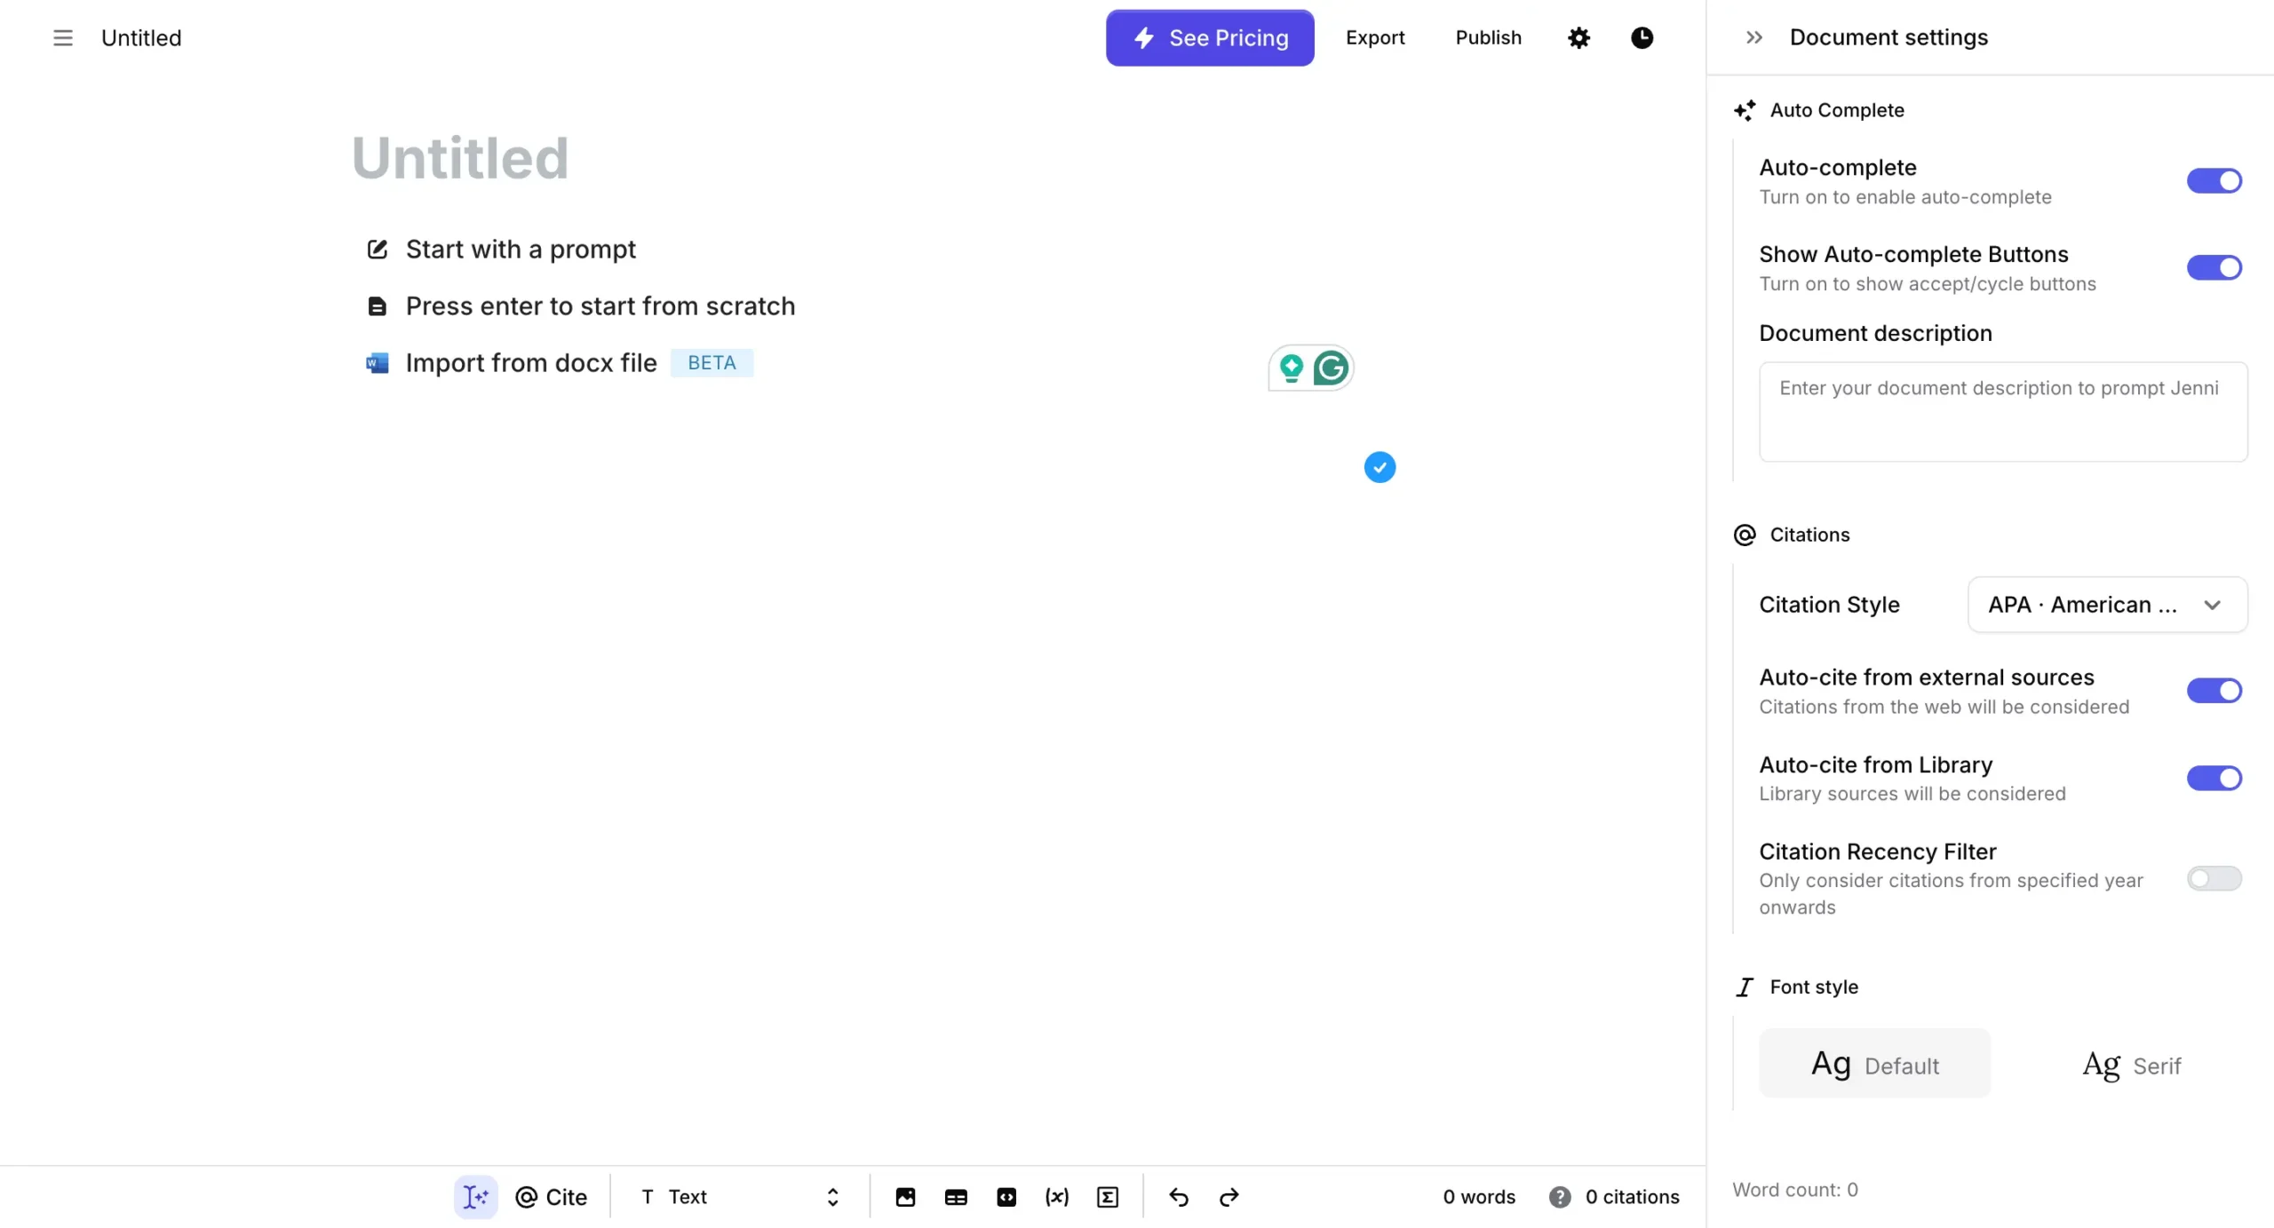Screen dimensions: 2274x1228
Task: Choose Import from docx file
Action: point(531,363)
